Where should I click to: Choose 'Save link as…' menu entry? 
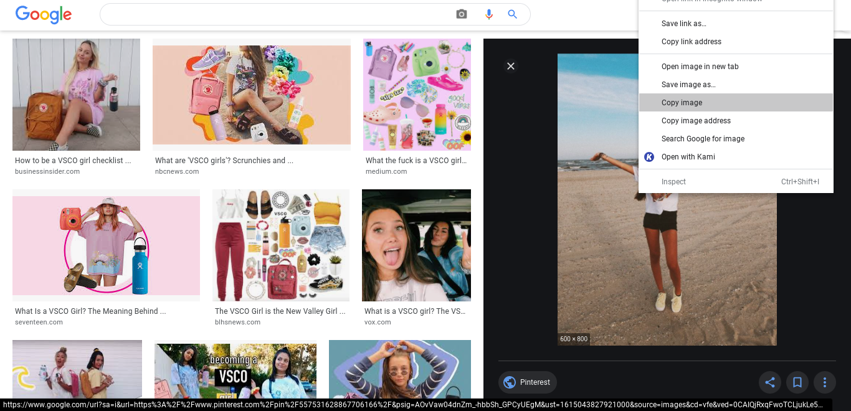point(736,24)
